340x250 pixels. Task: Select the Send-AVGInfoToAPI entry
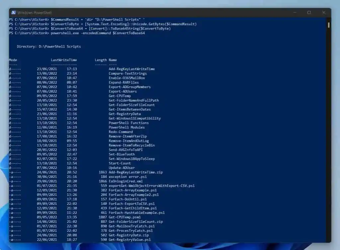coord(126,150)
